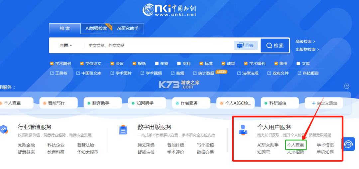The height and width of the screenshot is (169, 359).
Task: Click external-link icon next to 法律法规
Action: [239, 73]
